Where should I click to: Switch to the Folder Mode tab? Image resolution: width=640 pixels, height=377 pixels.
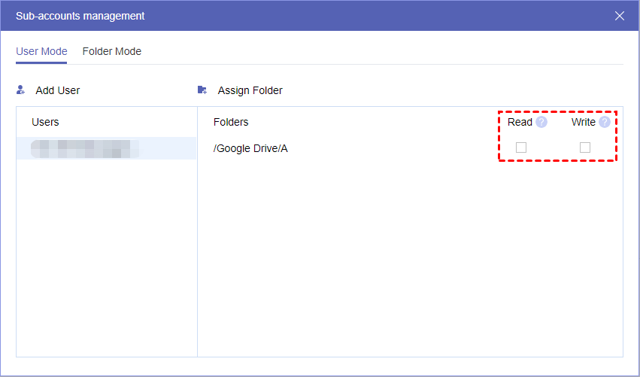pos(112,52)
